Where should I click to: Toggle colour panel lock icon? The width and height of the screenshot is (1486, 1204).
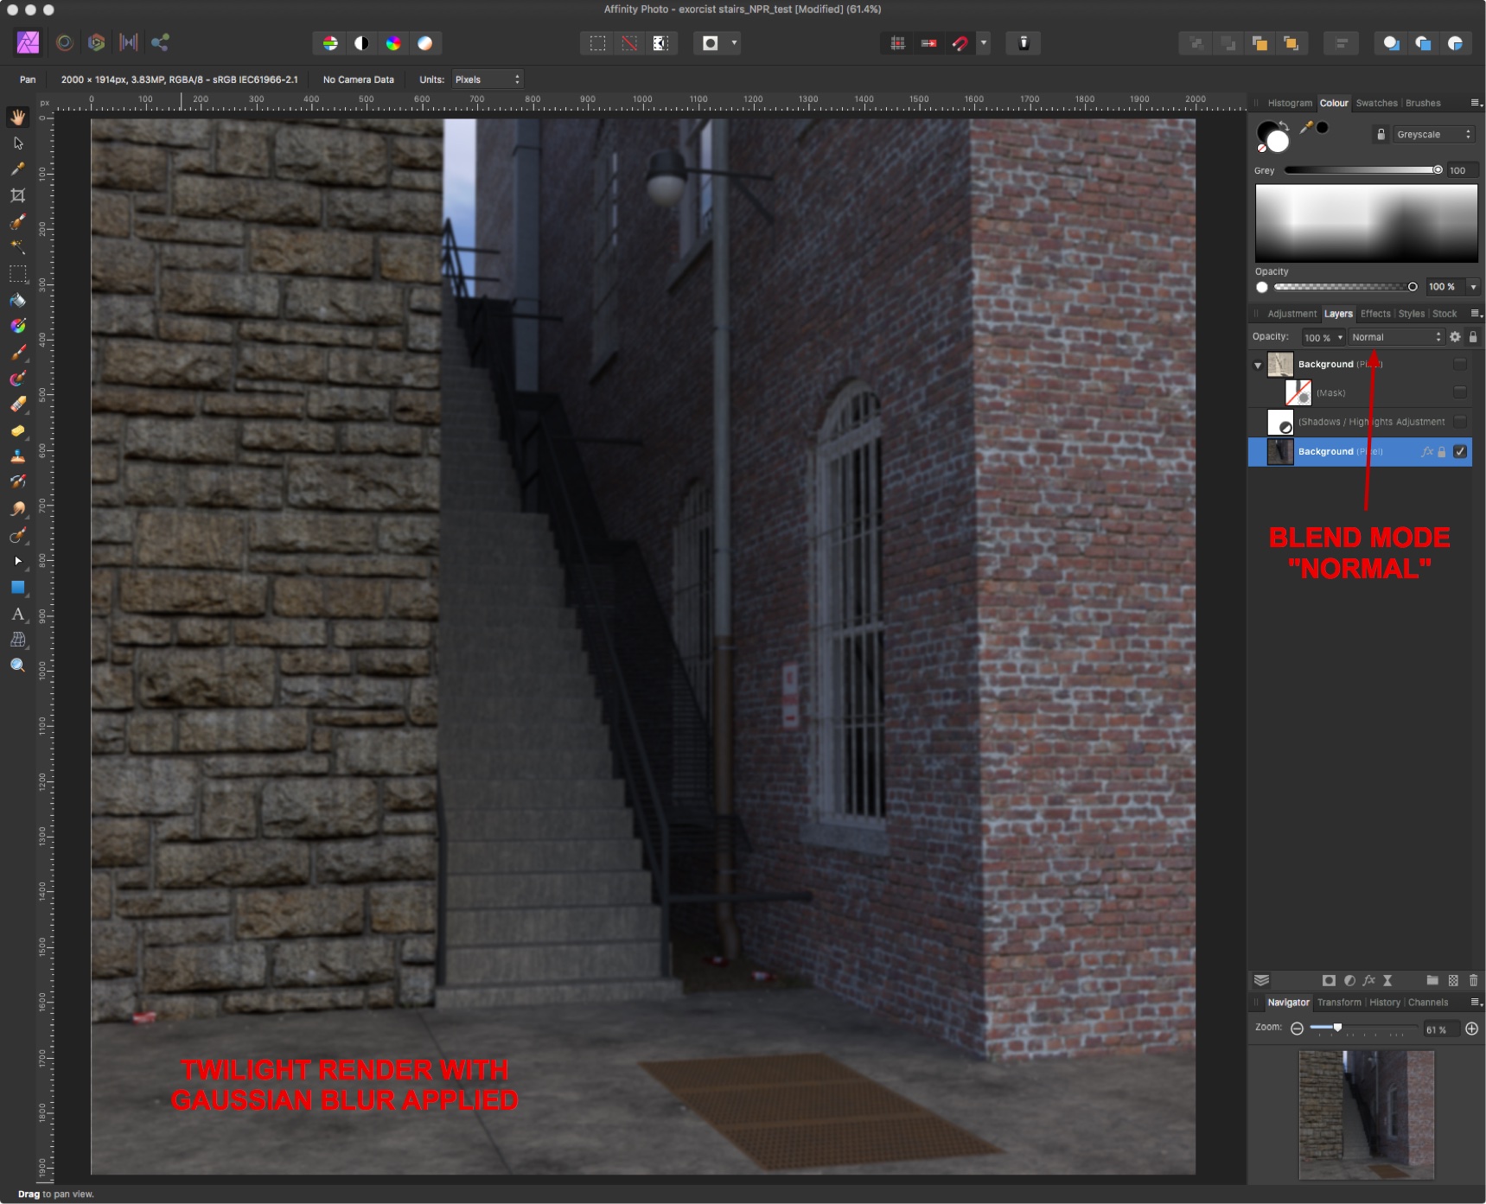click(x=1381, y=135)
